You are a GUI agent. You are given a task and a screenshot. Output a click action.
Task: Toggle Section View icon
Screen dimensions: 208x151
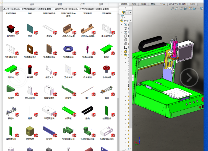[x=186, y=8]
